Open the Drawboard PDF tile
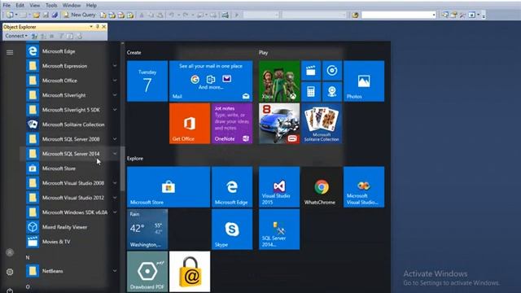 [147, 271]
